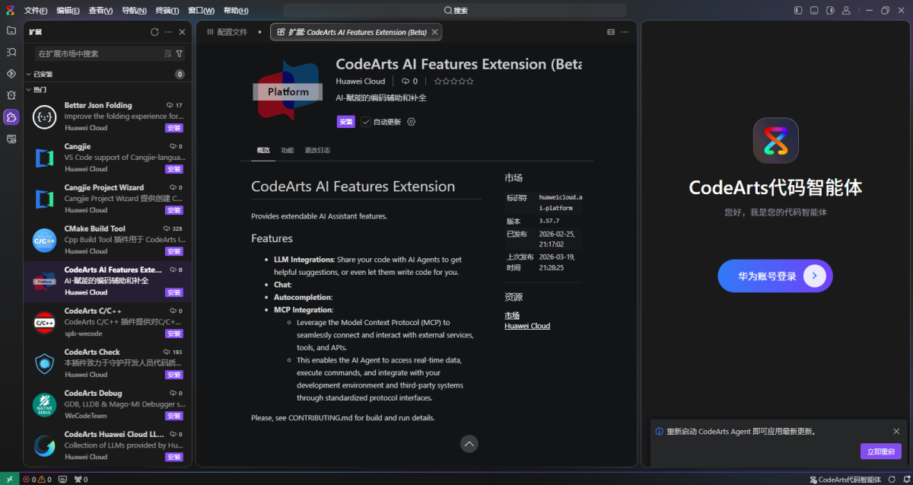Switch to the 更改日志 tab
Viewport: 913px width, 485px height.
click(x=317, y=151)
